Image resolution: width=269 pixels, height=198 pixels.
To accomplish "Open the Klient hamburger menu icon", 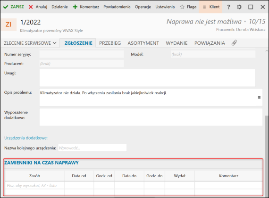I will 204,7.
